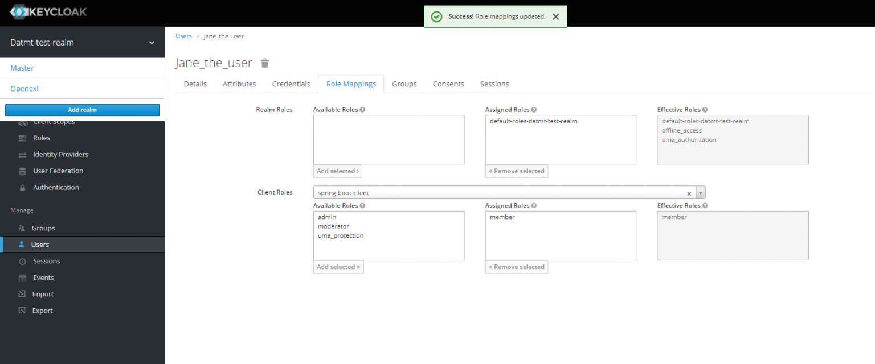Open the Attributes tab
Image resolution: width=875 pixels, height=364 pixels.
(x=239, y=84)
